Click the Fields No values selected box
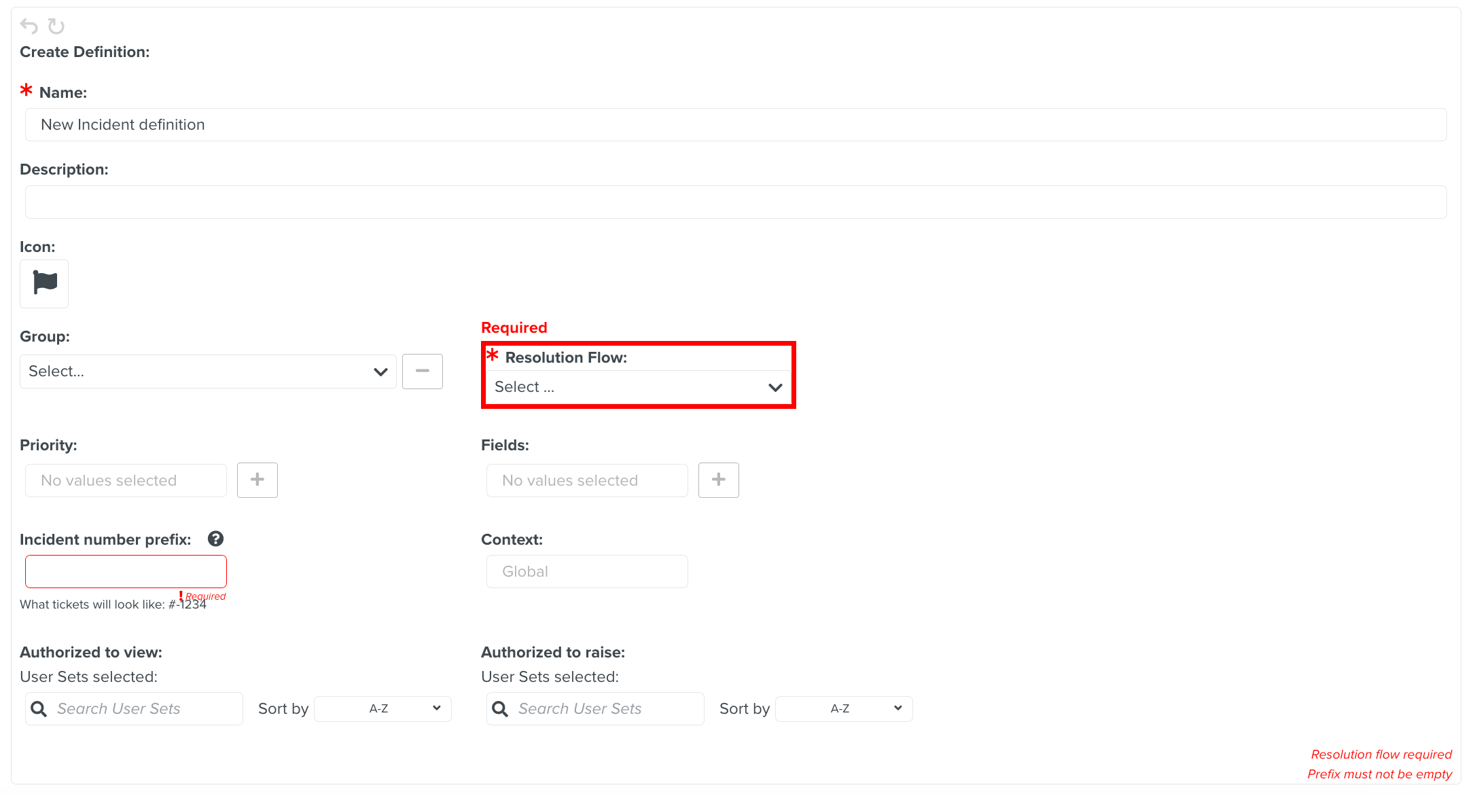This screenshot has width=1477, height=796. point(587,480)
